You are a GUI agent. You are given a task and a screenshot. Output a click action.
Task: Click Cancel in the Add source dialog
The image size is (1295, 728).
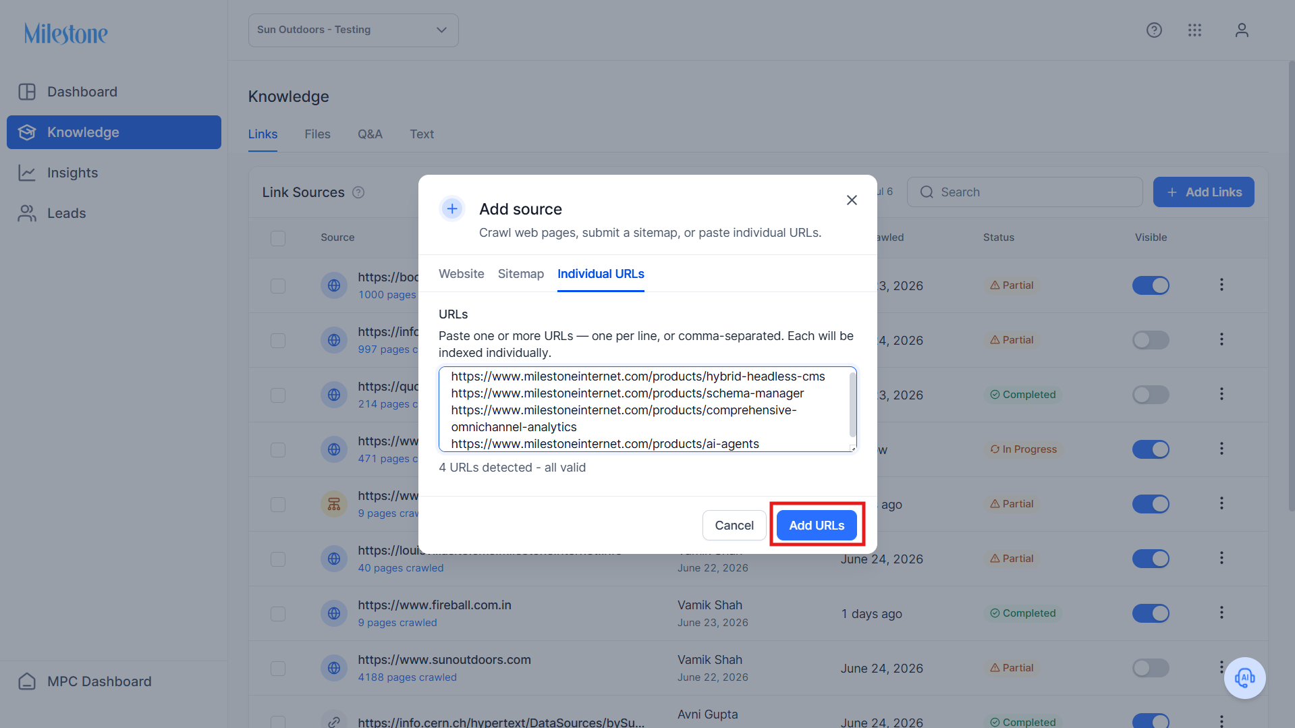734,526
